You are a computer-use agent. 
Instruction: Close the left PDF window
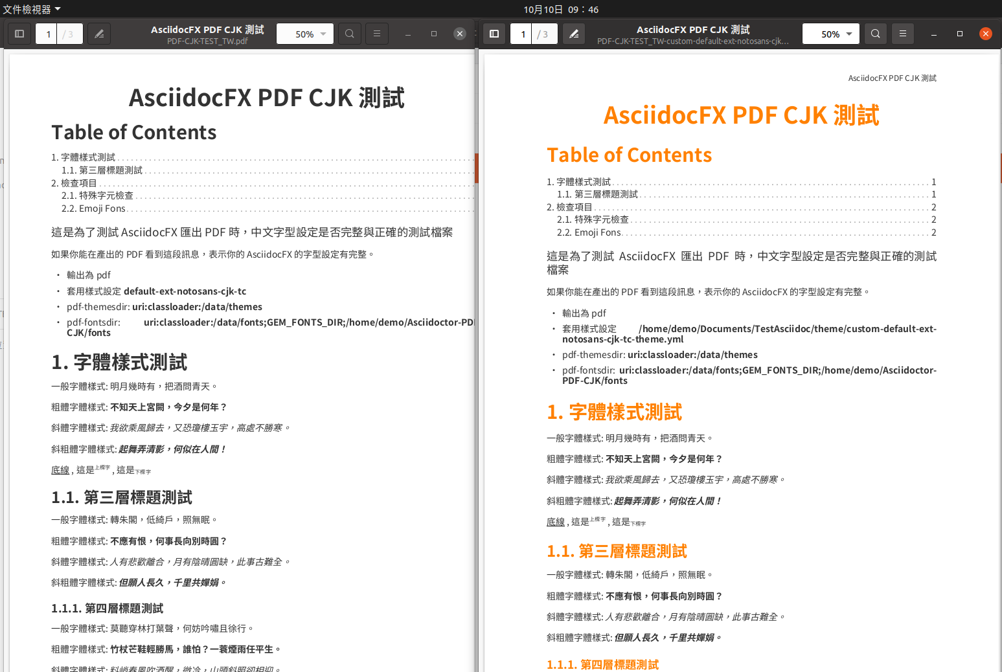(x=460, y=34)
